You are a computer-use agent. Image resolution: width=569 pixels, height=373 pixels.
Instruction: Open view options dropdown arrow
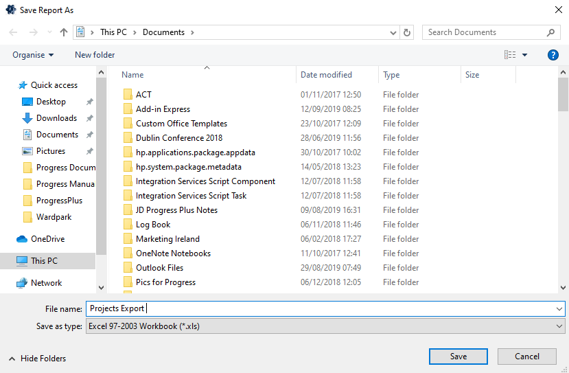pyautogui.click(x=524, y=55)
